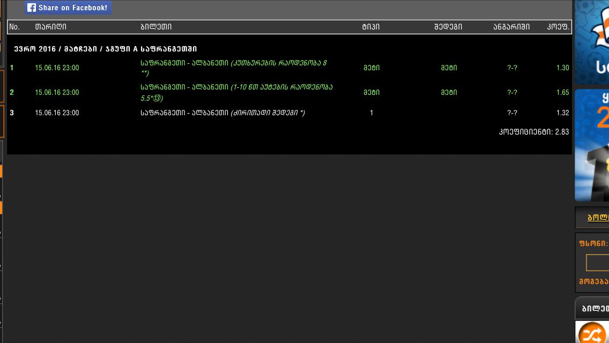
Task: Select row 1 bet description ending in 8 **
Action: click(x=234, y=68)
